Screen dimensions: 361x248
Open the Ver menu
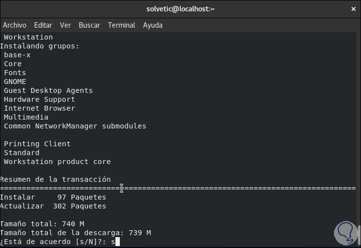pyautogui.click(x=65, y=25)
